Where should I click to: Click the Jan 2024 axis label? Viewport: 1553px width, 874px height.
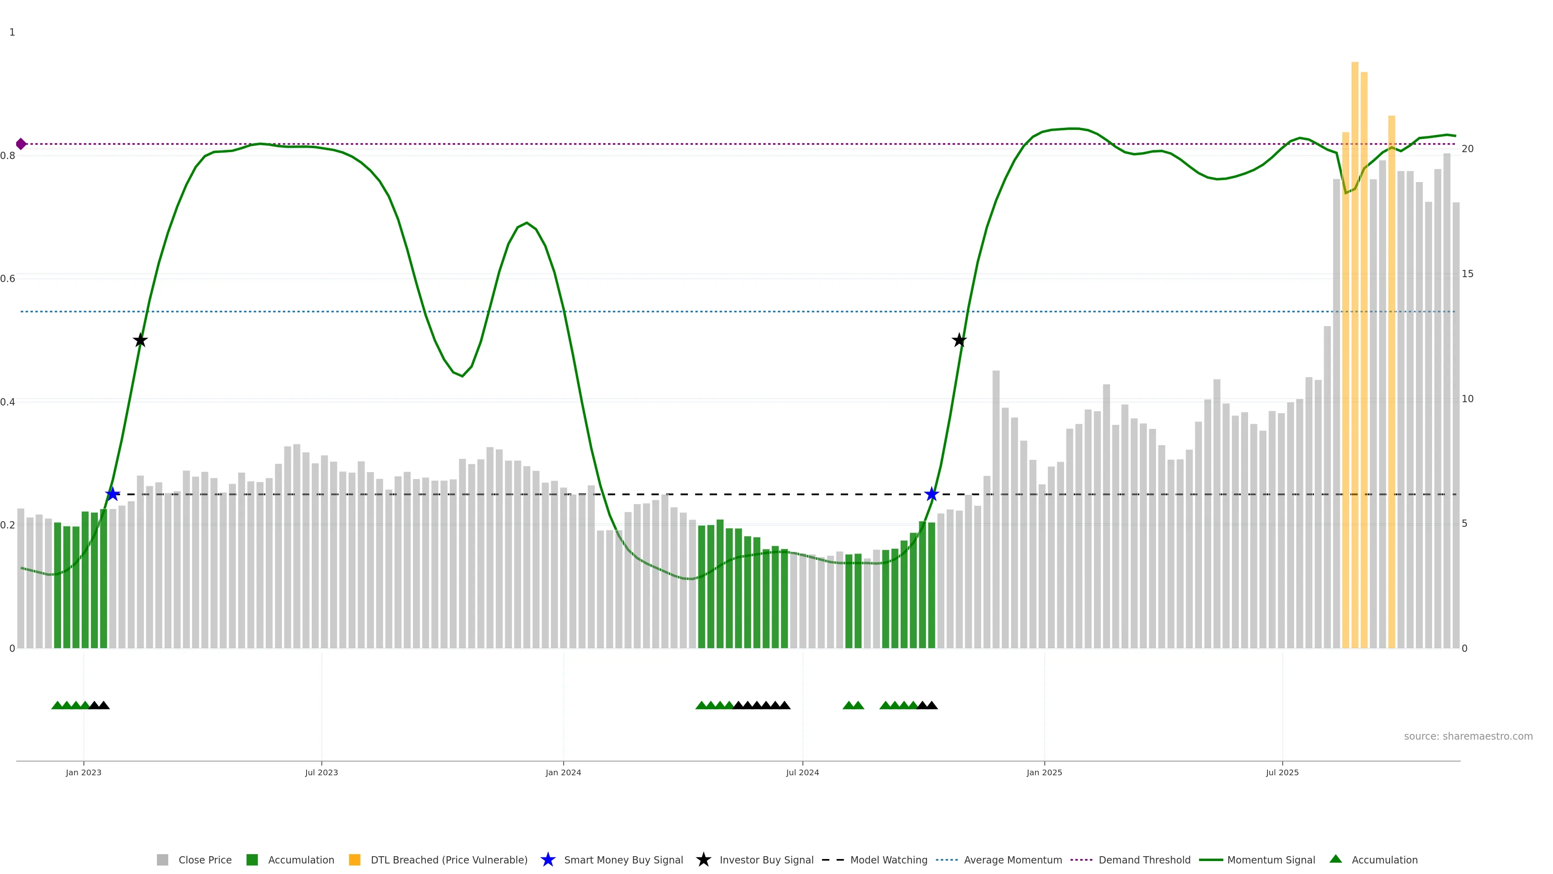coord(563,773)
